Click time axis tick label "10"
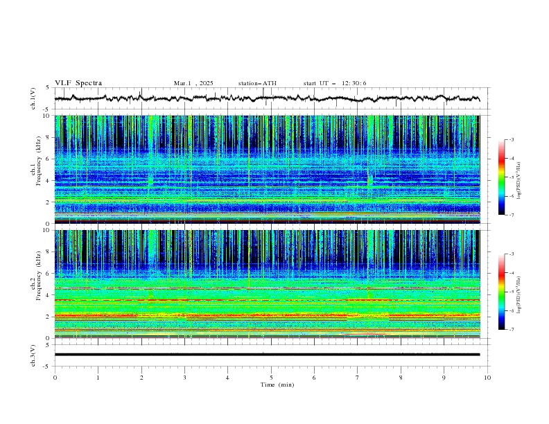 click(x=487, y=378)
